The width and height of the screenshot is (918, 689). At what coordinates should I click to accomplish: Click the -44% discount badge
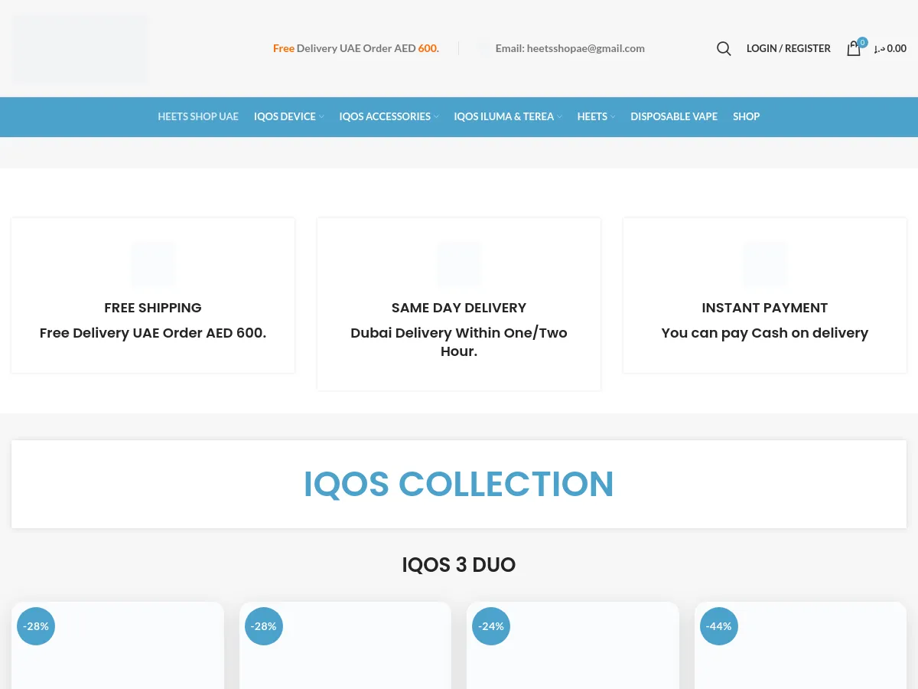(719, 626)
